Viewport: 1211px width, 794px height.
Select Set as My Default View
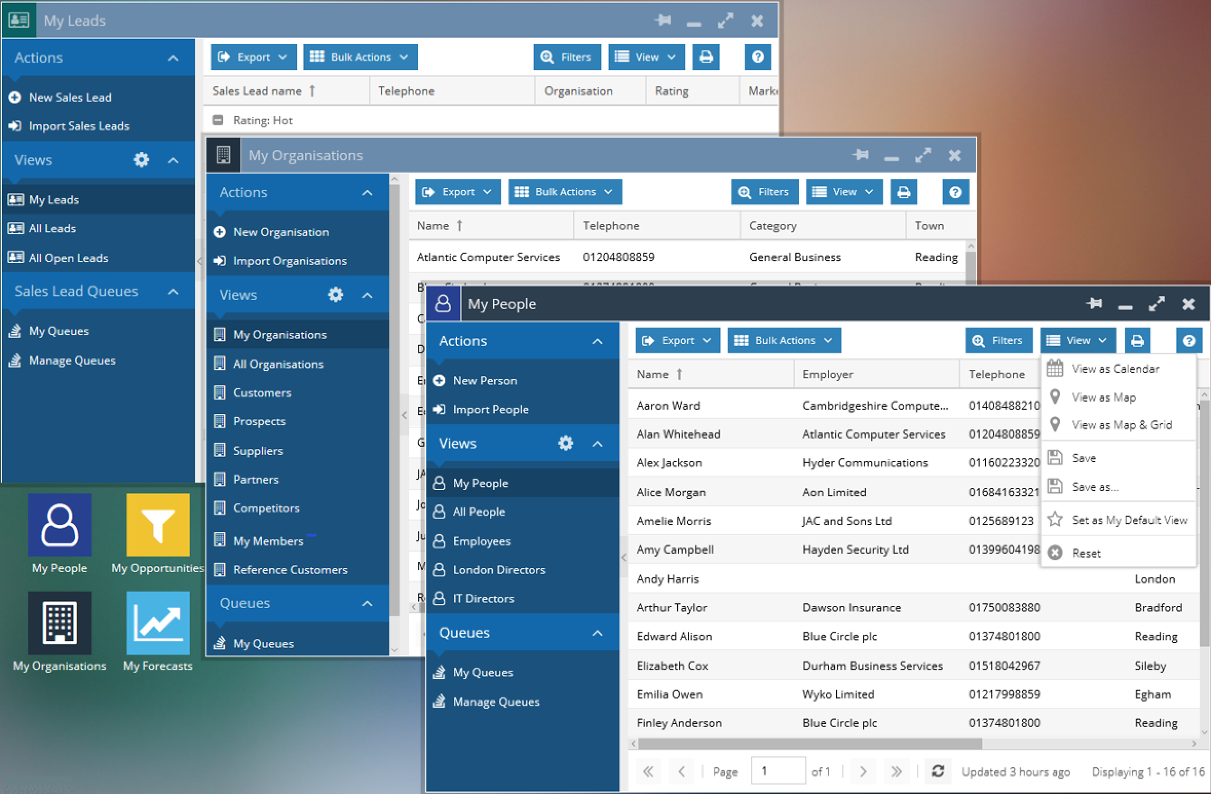click(x=1129, y=520)
